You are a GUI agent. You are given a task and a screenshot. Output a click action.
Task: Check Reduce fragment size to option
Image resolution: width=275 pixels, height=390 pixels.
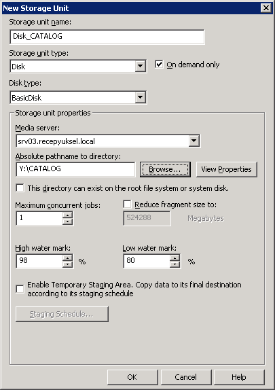click(x=127, y=205)
